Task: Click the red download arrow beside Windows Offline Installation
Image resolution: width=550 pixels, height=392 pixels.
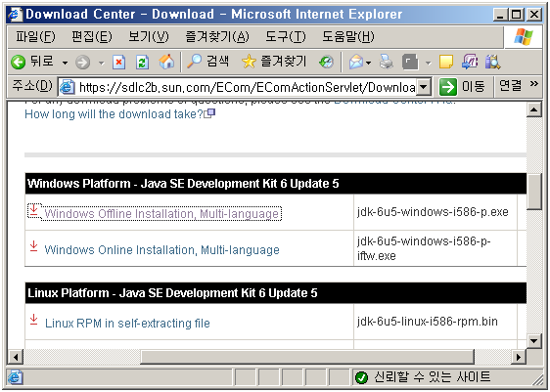Action: 33,210
